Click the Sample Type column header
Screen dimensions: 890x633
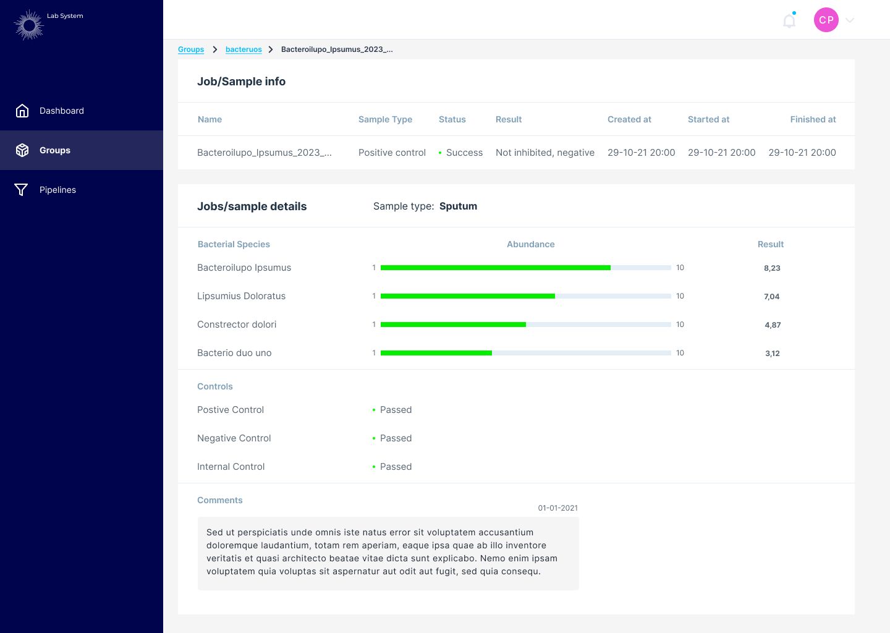(x=385, y=119)
